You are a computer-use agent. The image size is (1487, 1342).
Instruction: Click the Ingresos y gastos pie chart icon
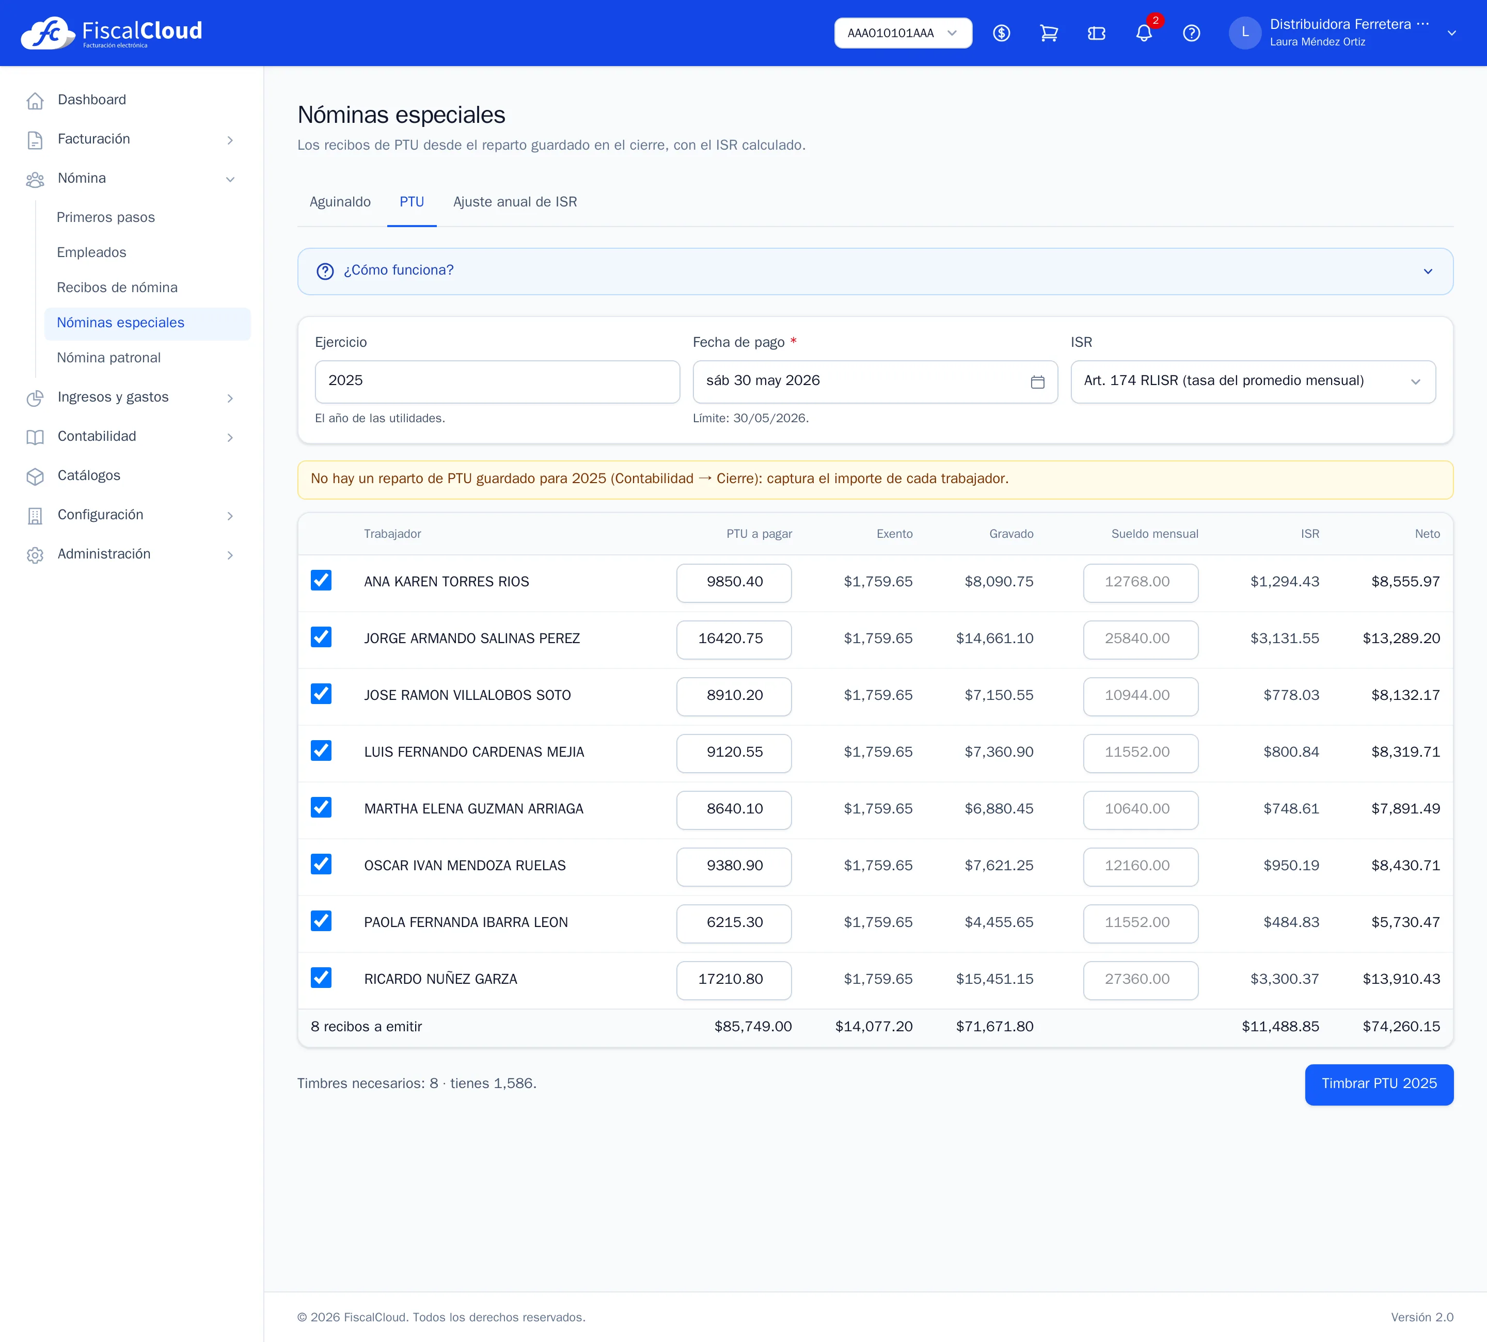(x=35, y=397)
